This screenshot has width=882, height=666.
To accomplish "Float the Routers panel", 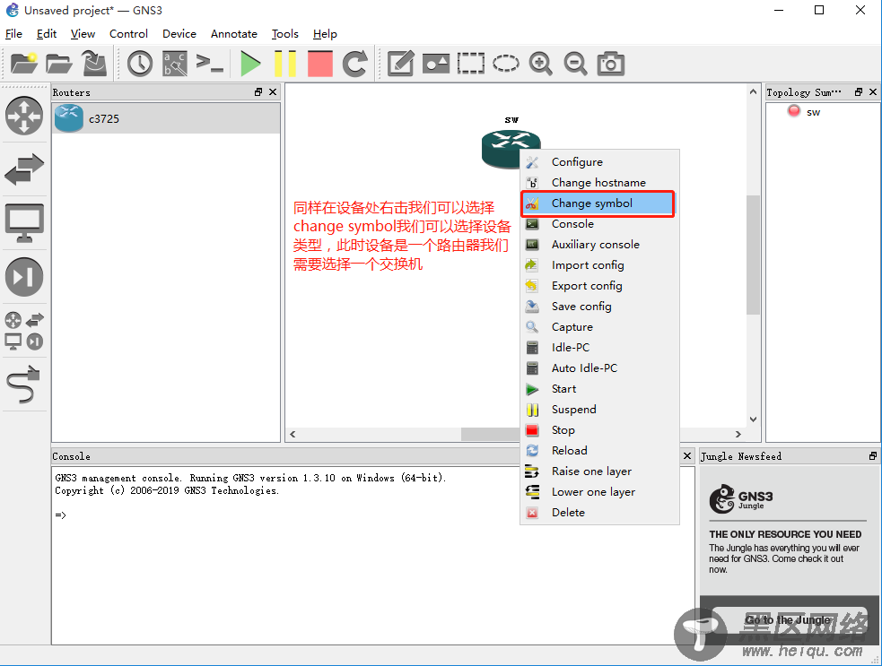I will point(258,91).
